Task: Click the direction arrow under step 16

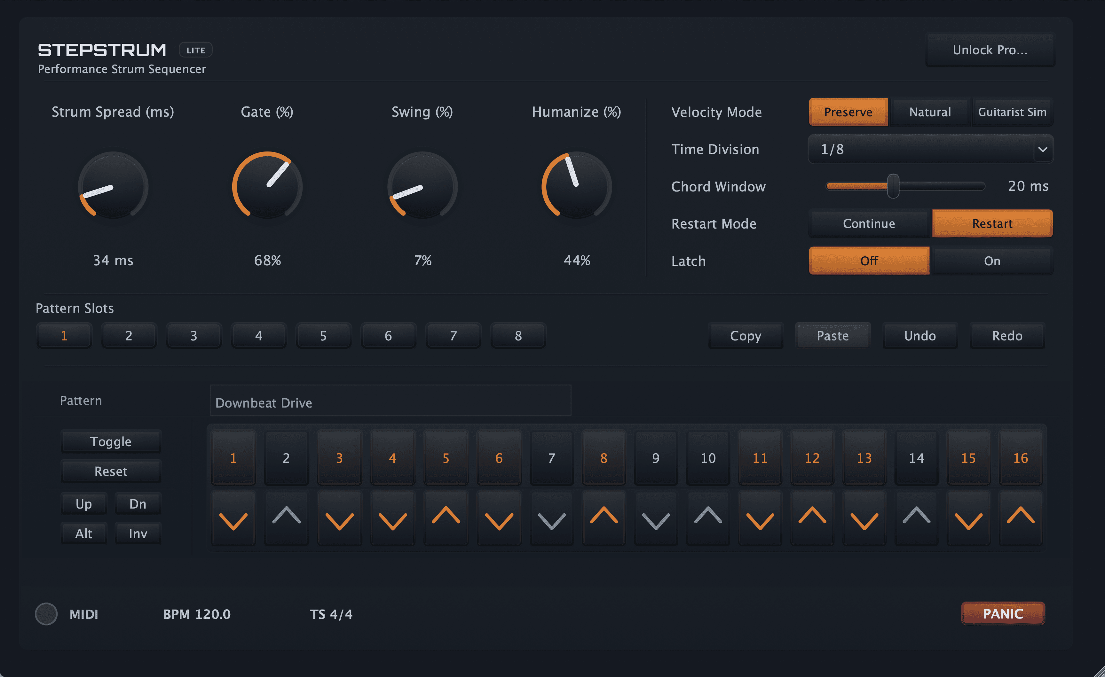Action: pos(1021,518)
